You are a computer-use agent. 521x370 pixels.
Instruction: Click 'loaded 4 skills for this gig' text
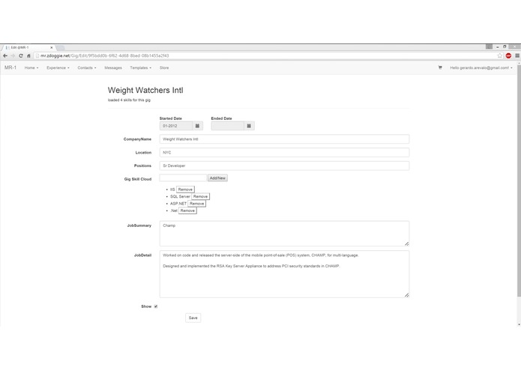pos(129,100)
